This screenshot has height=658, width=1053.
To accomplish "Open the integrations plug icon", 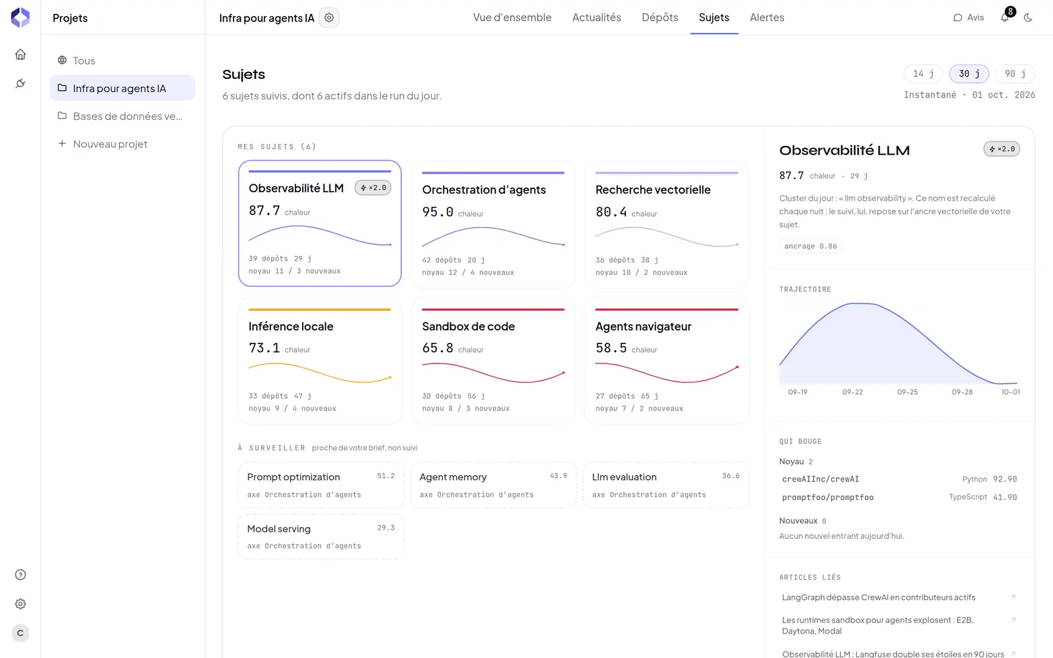I will pos(20,84).
